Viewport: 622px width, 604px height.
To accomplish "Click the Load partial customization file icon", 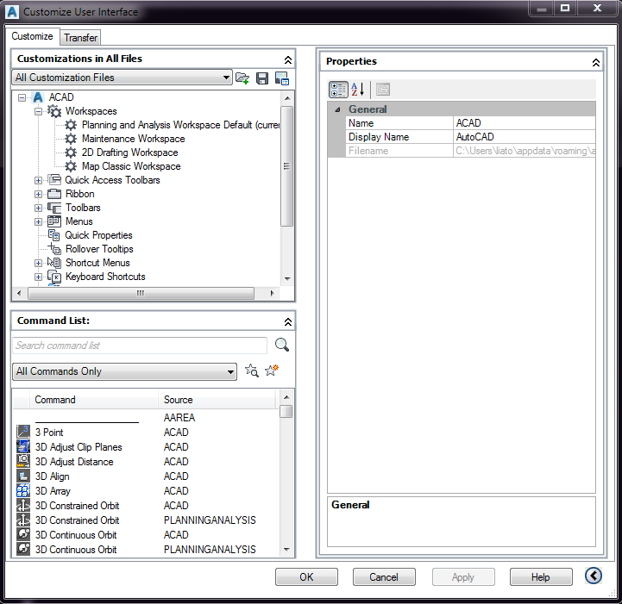I will coord(242,78).
